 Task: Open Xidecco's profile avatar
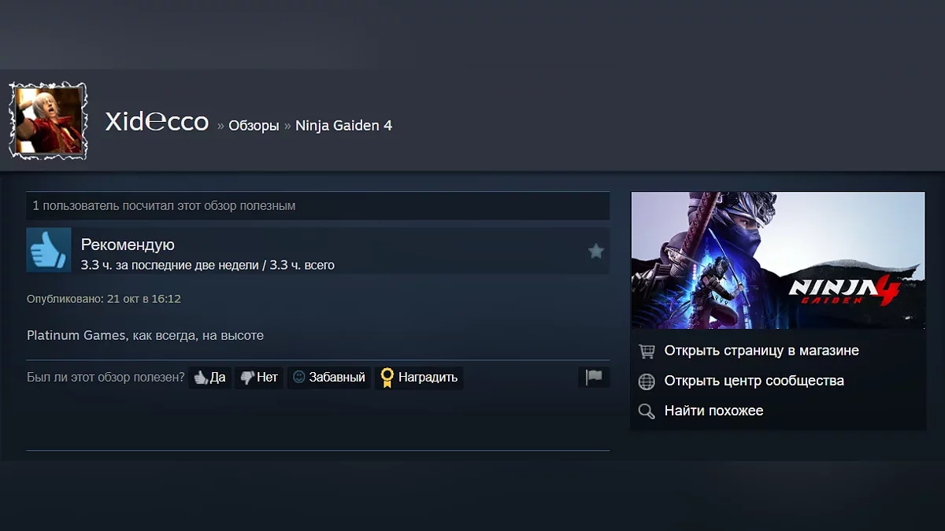[48, 121]
